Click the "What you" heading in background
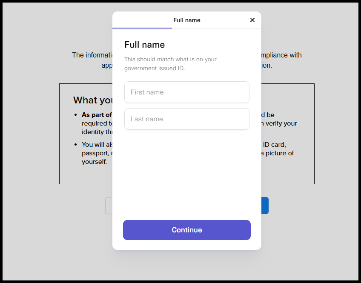The width and height of the screenshot is (361, 283). [x=93, y=100]
